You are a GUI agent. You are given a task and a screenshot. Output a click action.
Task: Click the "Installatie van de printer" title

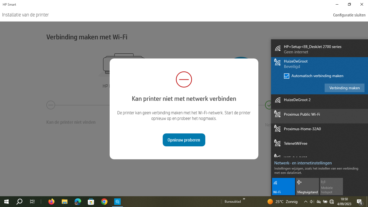(x=26, y=15)
